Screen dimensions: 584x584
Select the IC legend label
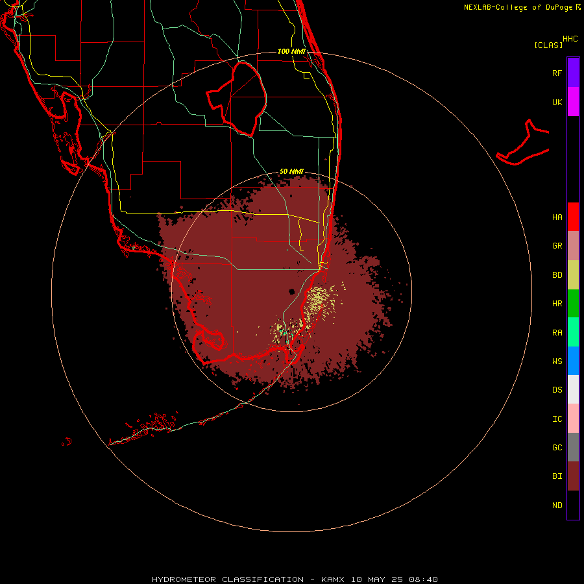coord(557,419)
